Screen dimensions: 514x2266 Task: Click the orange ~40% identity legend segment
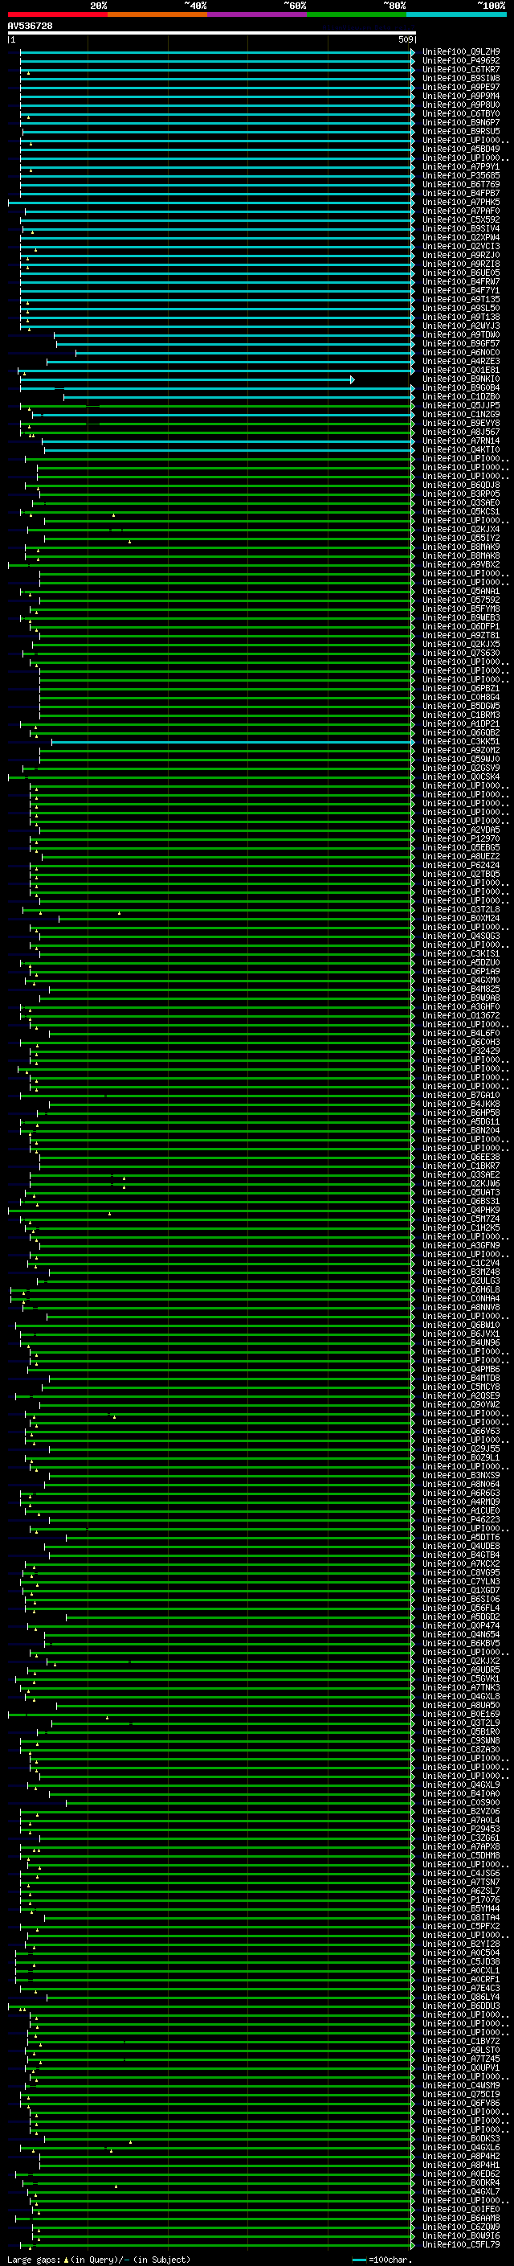coord(157,14)
